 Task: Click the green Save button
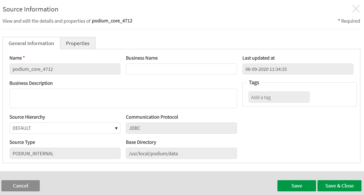coord(296,186)
